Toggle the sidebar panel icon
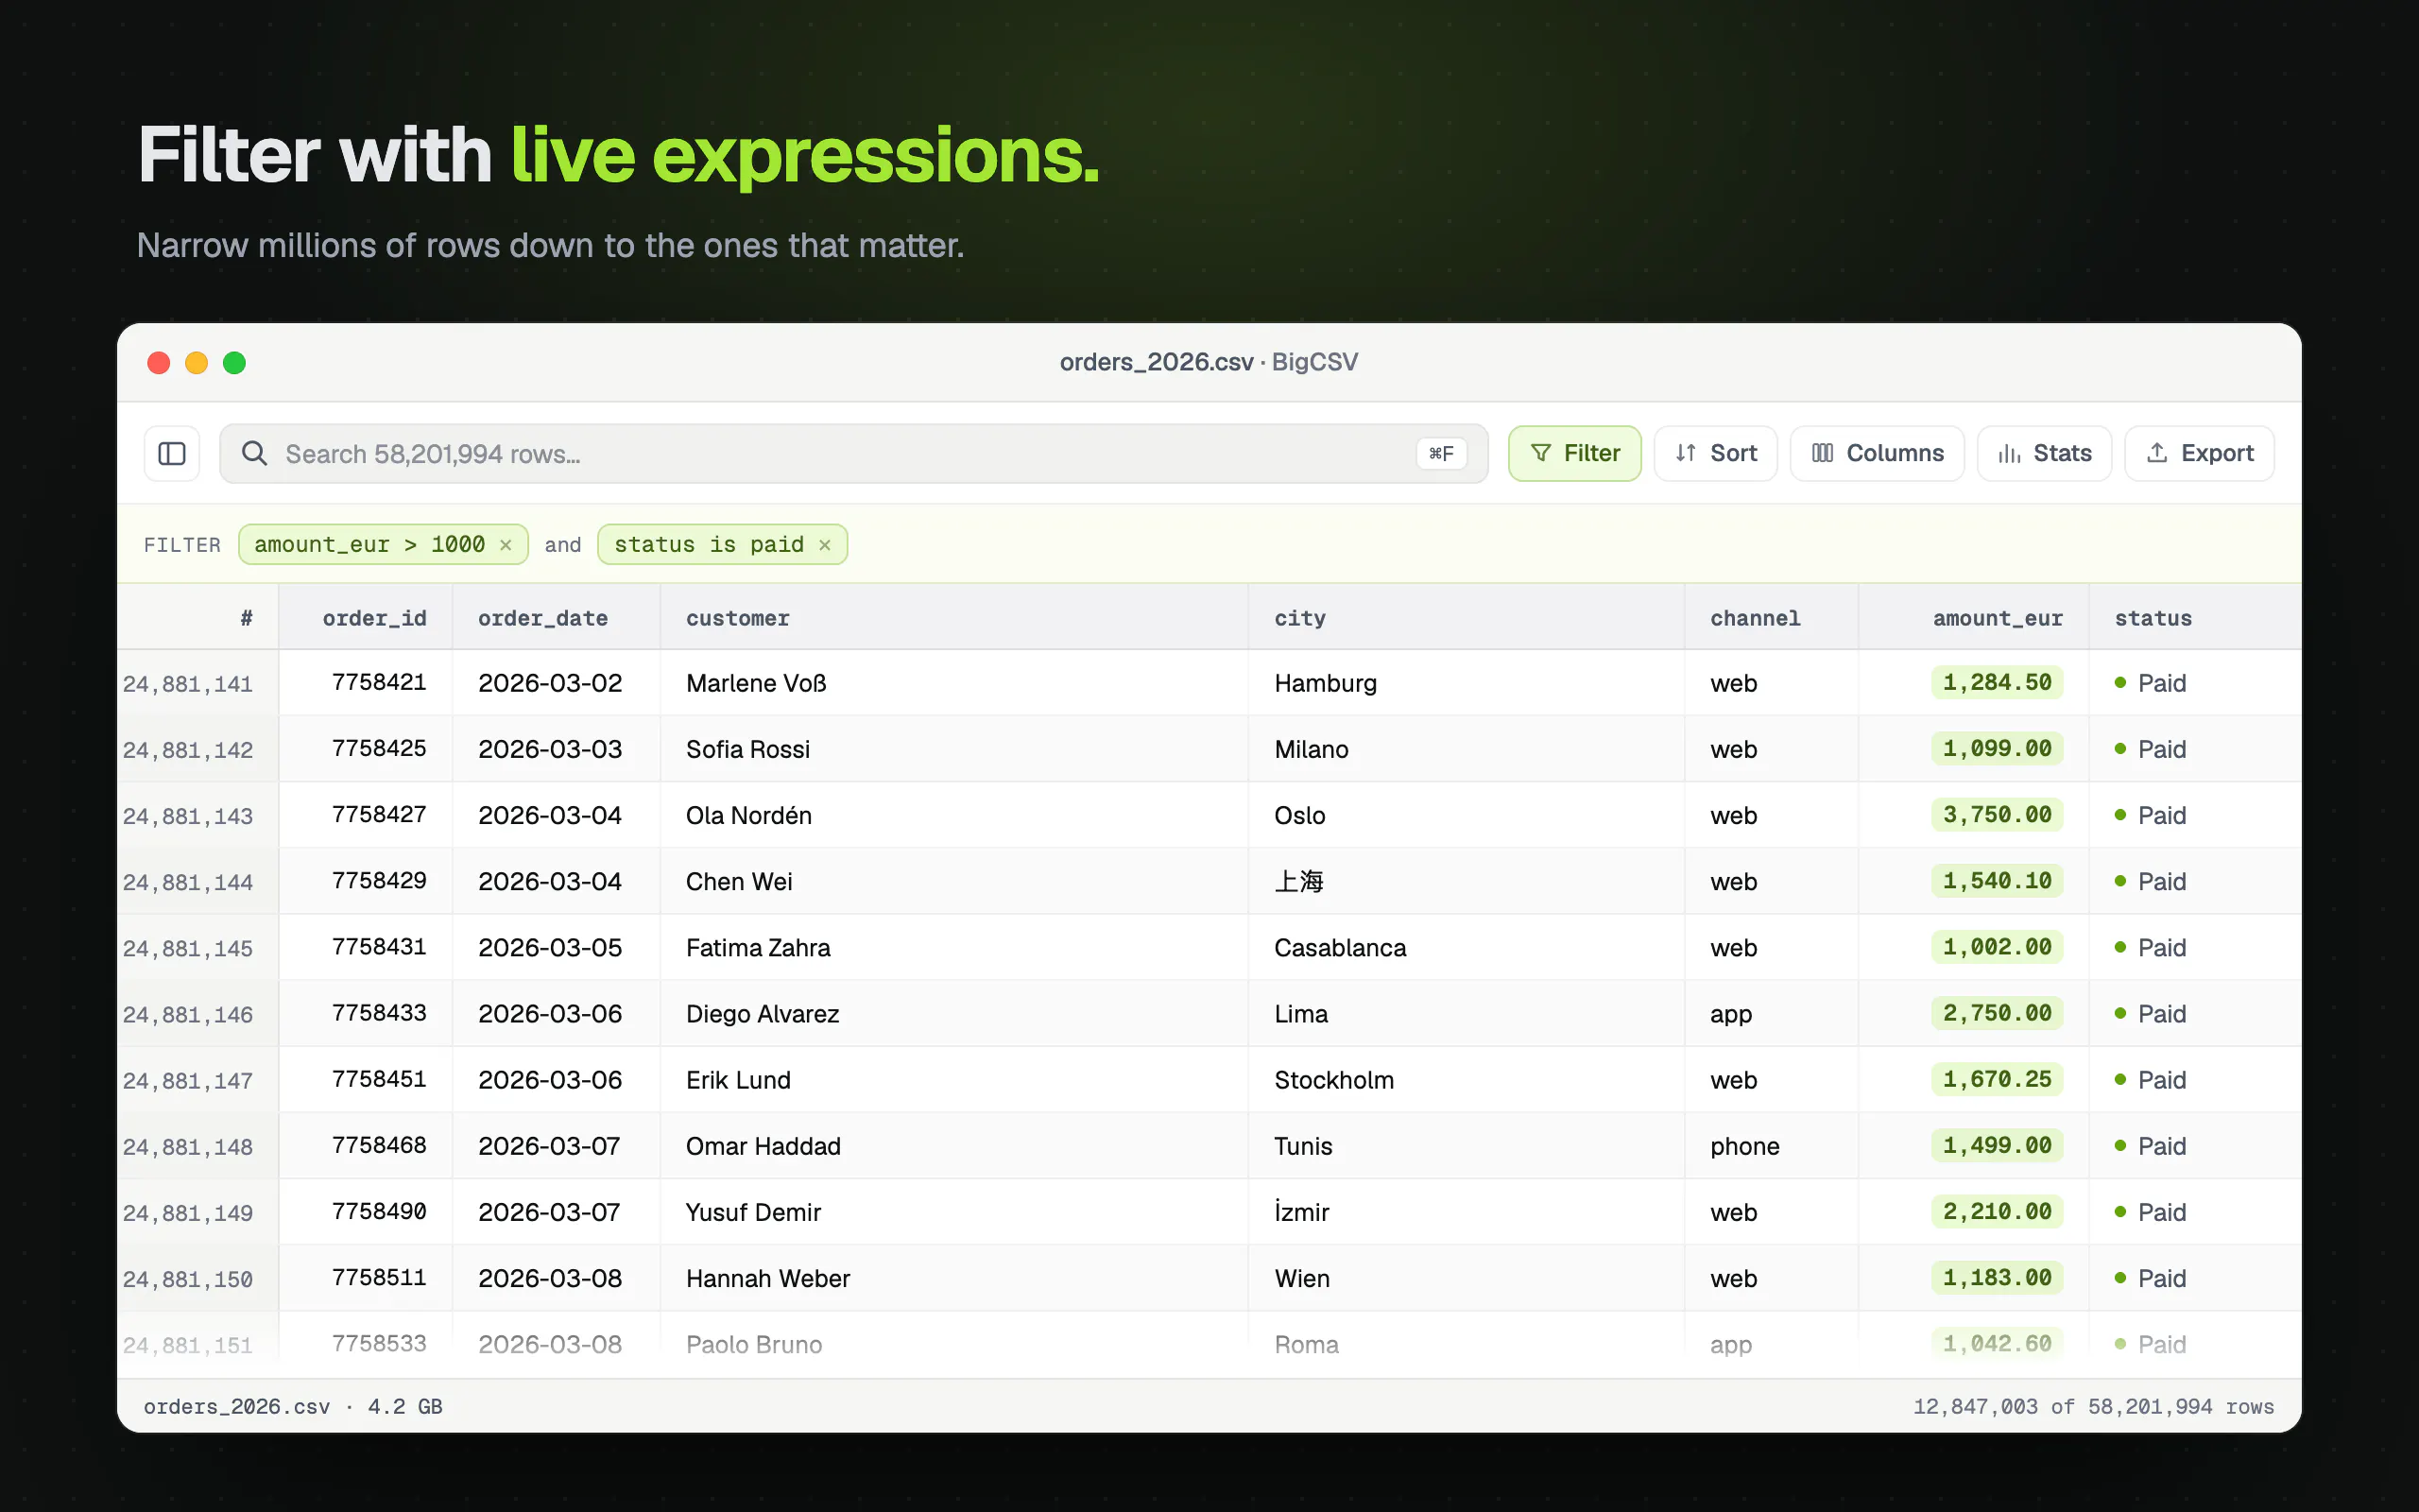2419x1512 pixels. [172, 454]
